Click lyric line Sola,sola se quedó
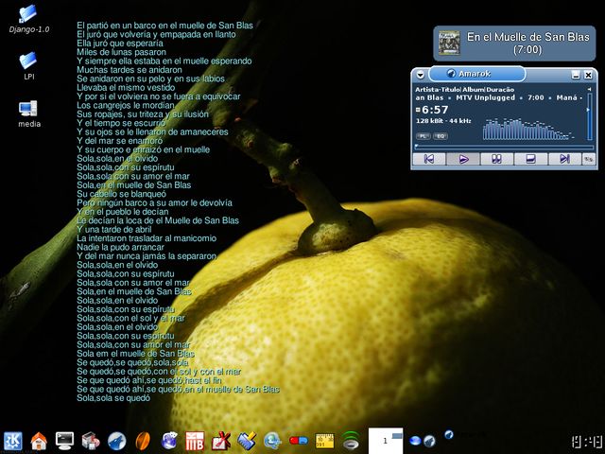This screenshot has height=454, width=605. point(113,398)
